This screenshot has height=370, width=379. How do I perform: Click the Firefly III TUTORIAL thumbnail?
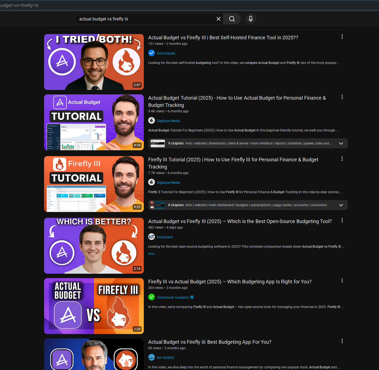click(94, 184)
